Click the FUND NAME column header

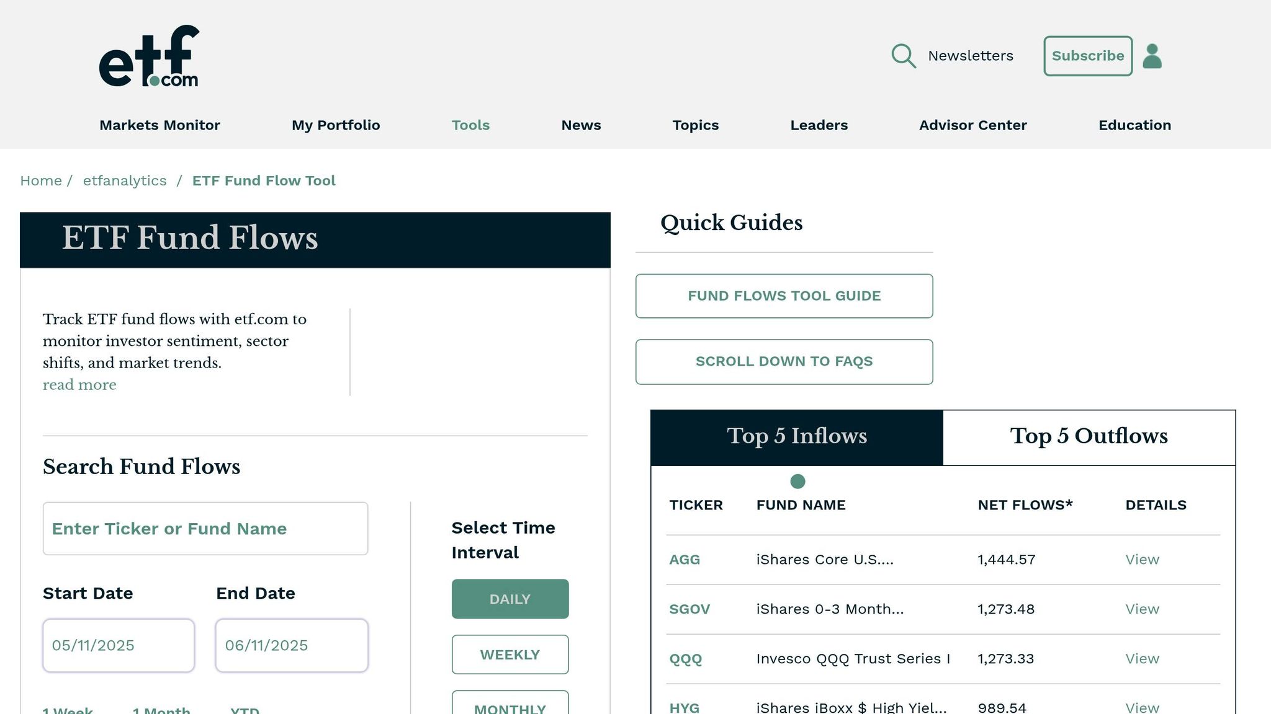(801, 505)
